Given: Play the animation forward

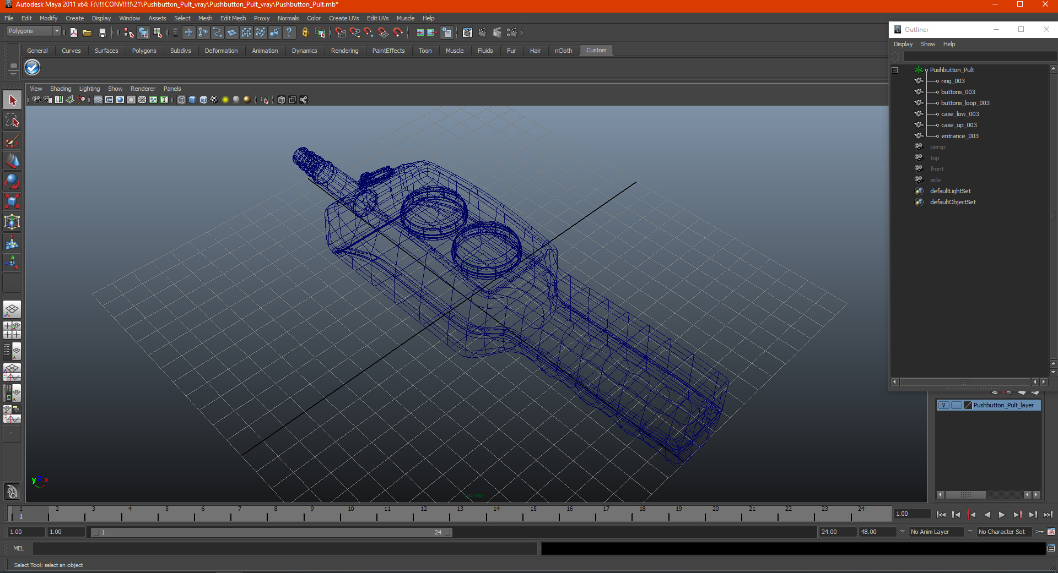Looking at the screenshot, I should [1002, 515].
